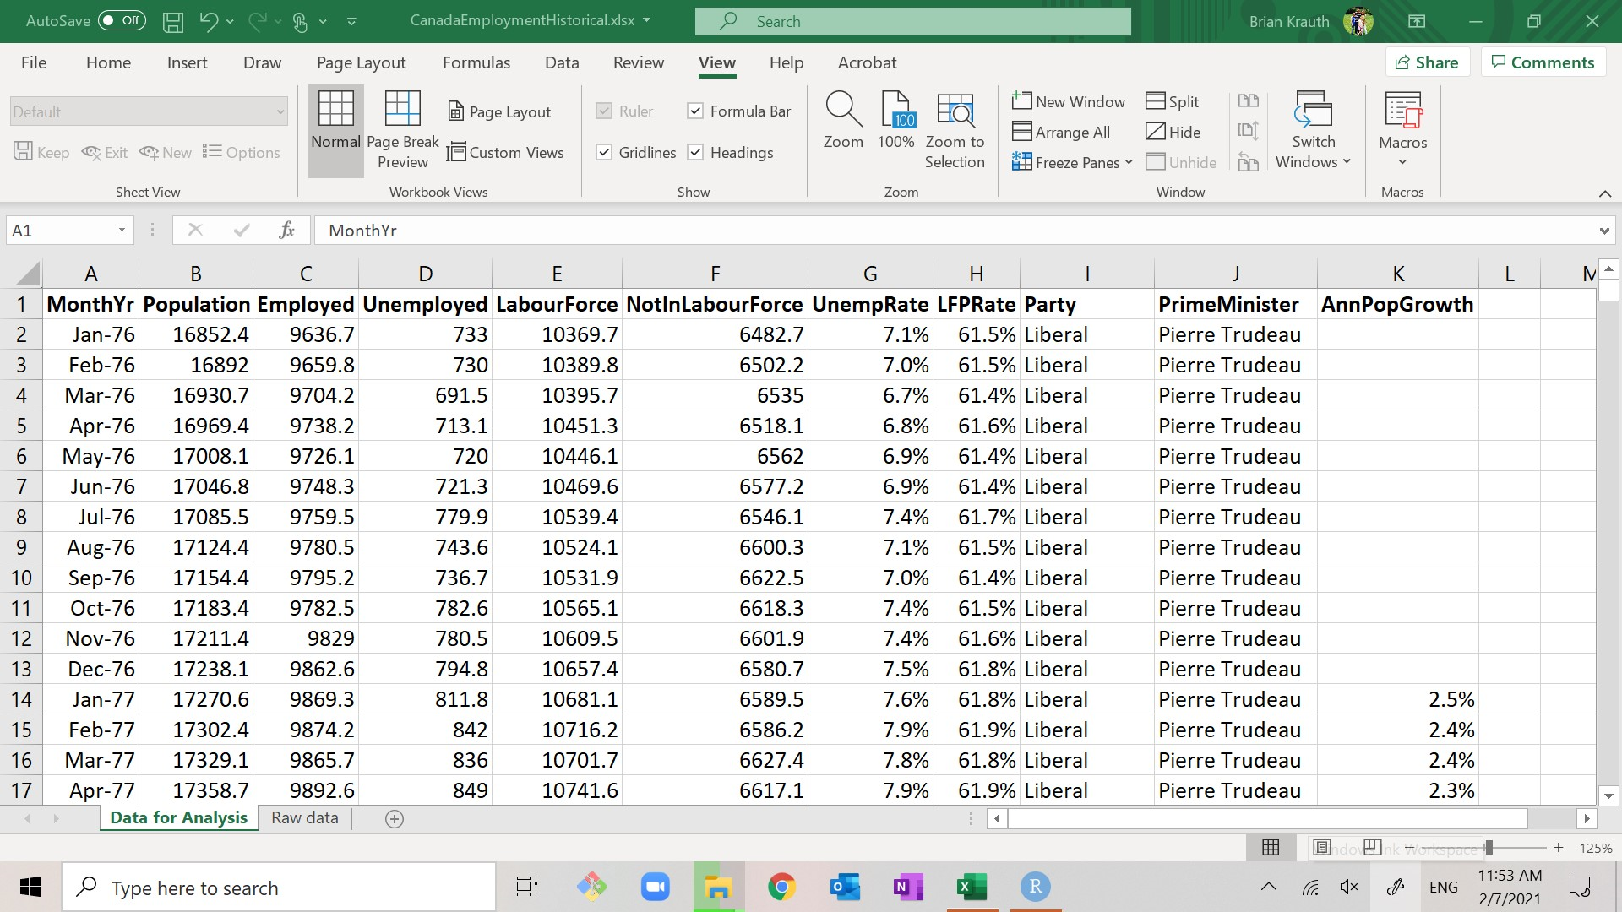Click the zoom slider control
Viewport: 1622px width, 912px height.
[x=1489, y=848]
